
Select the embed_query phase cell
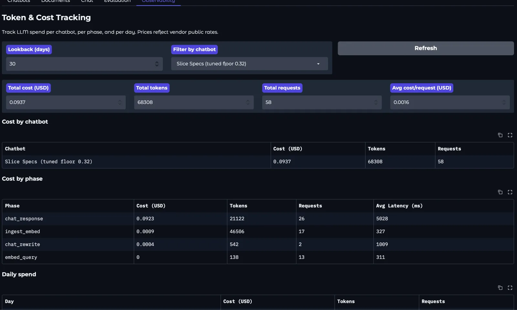click(68, 257)
